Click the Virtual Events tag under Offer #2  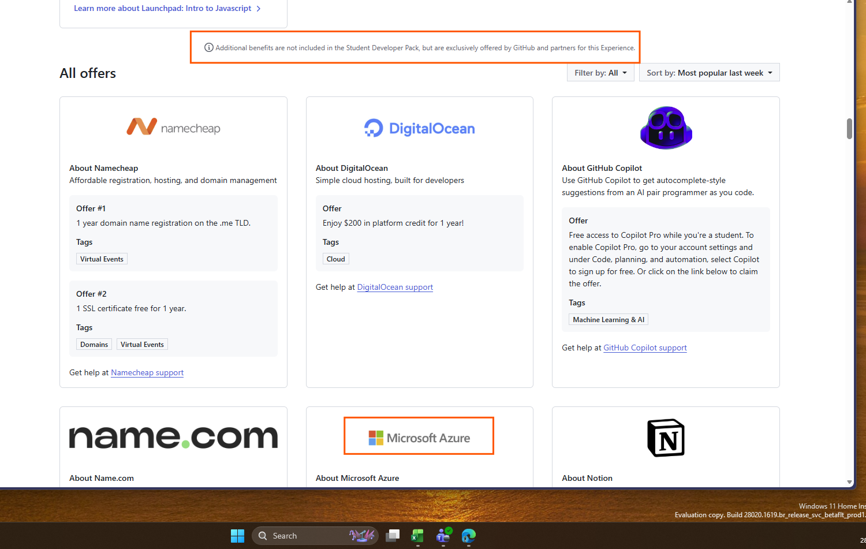pos(142,345)
